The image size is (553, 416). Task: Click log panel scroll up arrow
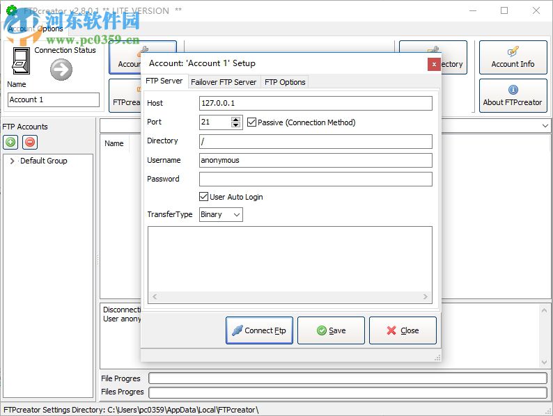[544, 311]
